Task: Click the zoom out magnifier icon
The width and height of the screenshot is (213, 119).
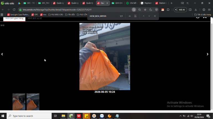Action: pos(140,10)
